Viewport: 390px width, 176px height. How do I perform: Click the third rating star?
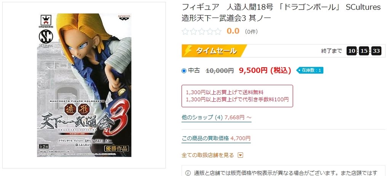tap(201, 31)
